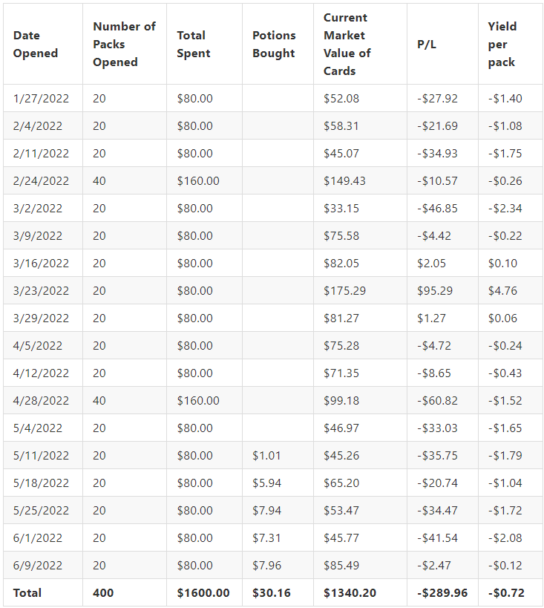
Task: Select the 1/27/2022 date cell
Action: point(43,99)
